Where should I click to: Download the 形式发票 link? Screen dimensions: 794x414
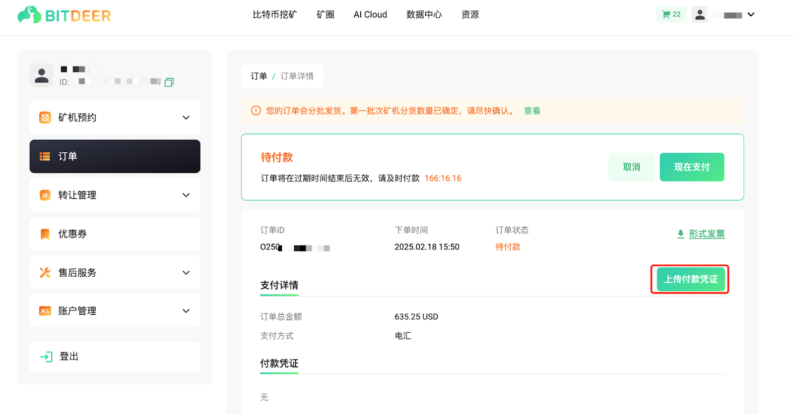point(707,234)
